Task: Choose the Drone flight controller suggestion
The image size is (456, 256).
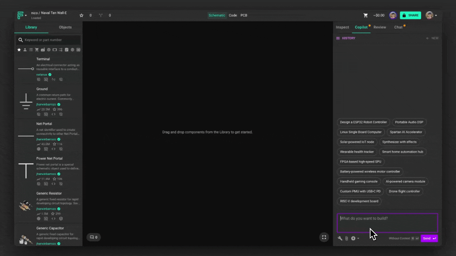Action: click(x=404, y=191)
